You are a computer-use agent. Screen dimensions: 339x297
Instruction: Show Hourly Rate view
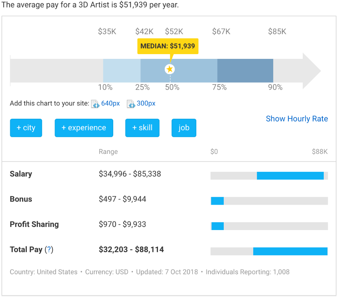[x=297, y=119]
